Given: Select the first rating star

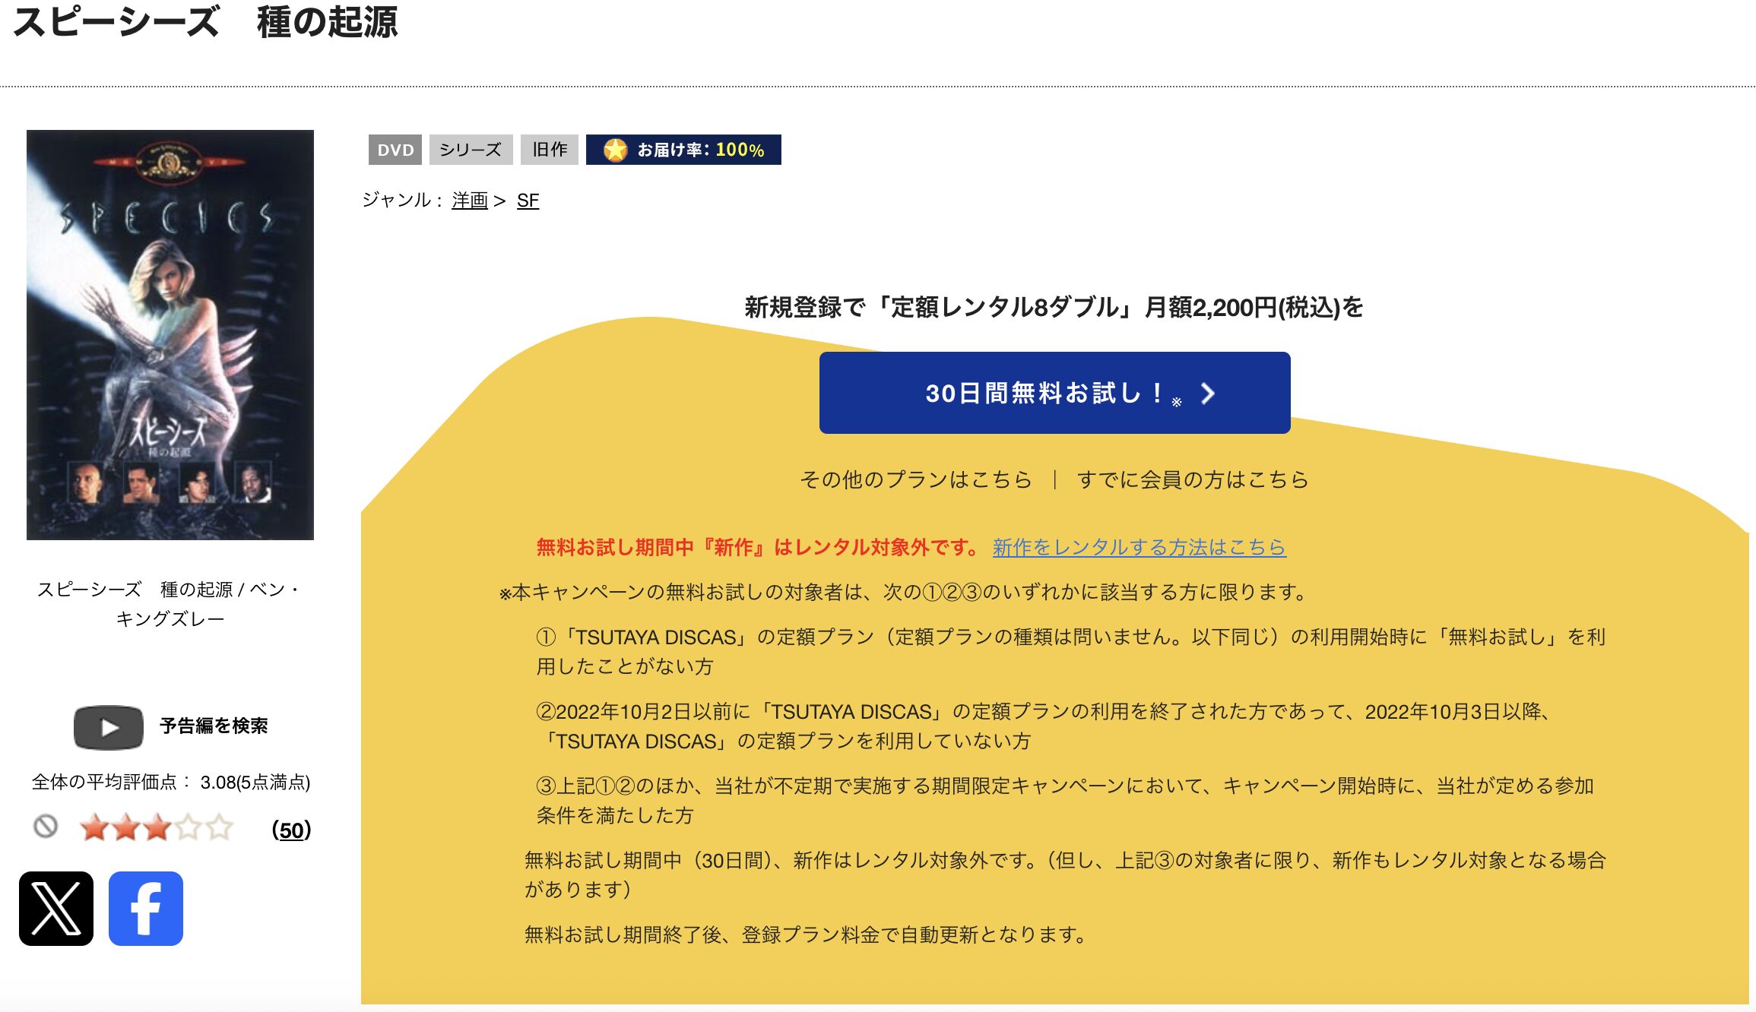Looking at the screenshot, I should [x=94, y=827].
